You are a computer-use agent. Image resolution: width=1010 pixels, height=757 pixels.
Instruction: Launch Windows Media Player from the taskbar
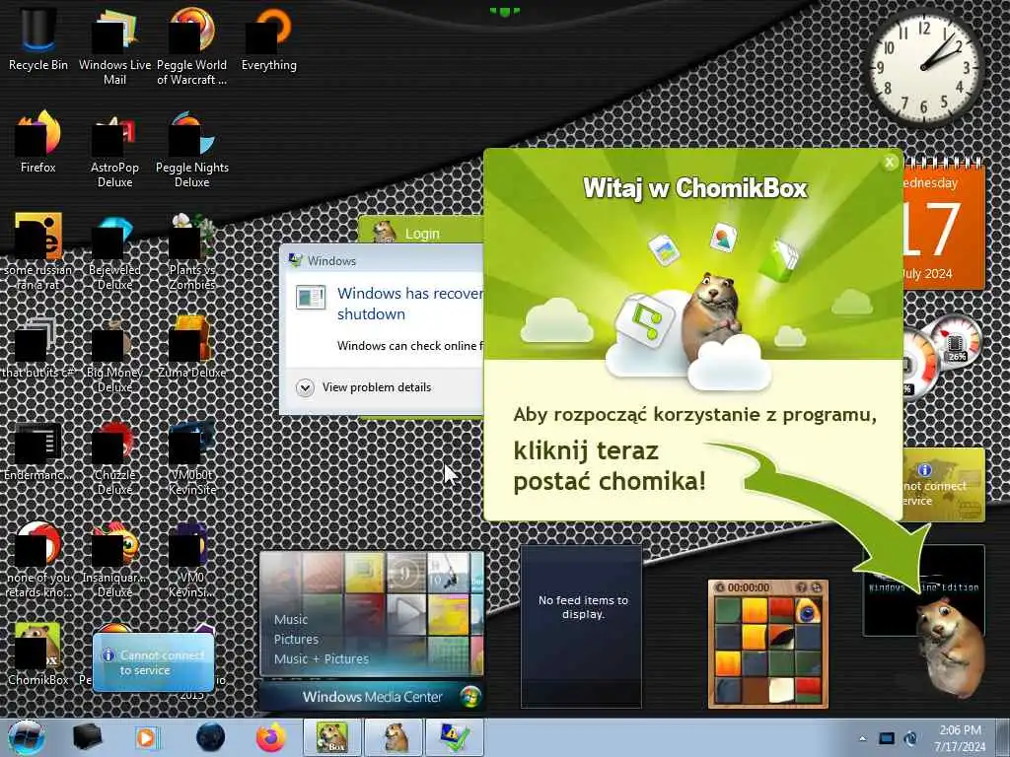click(146, 737)
